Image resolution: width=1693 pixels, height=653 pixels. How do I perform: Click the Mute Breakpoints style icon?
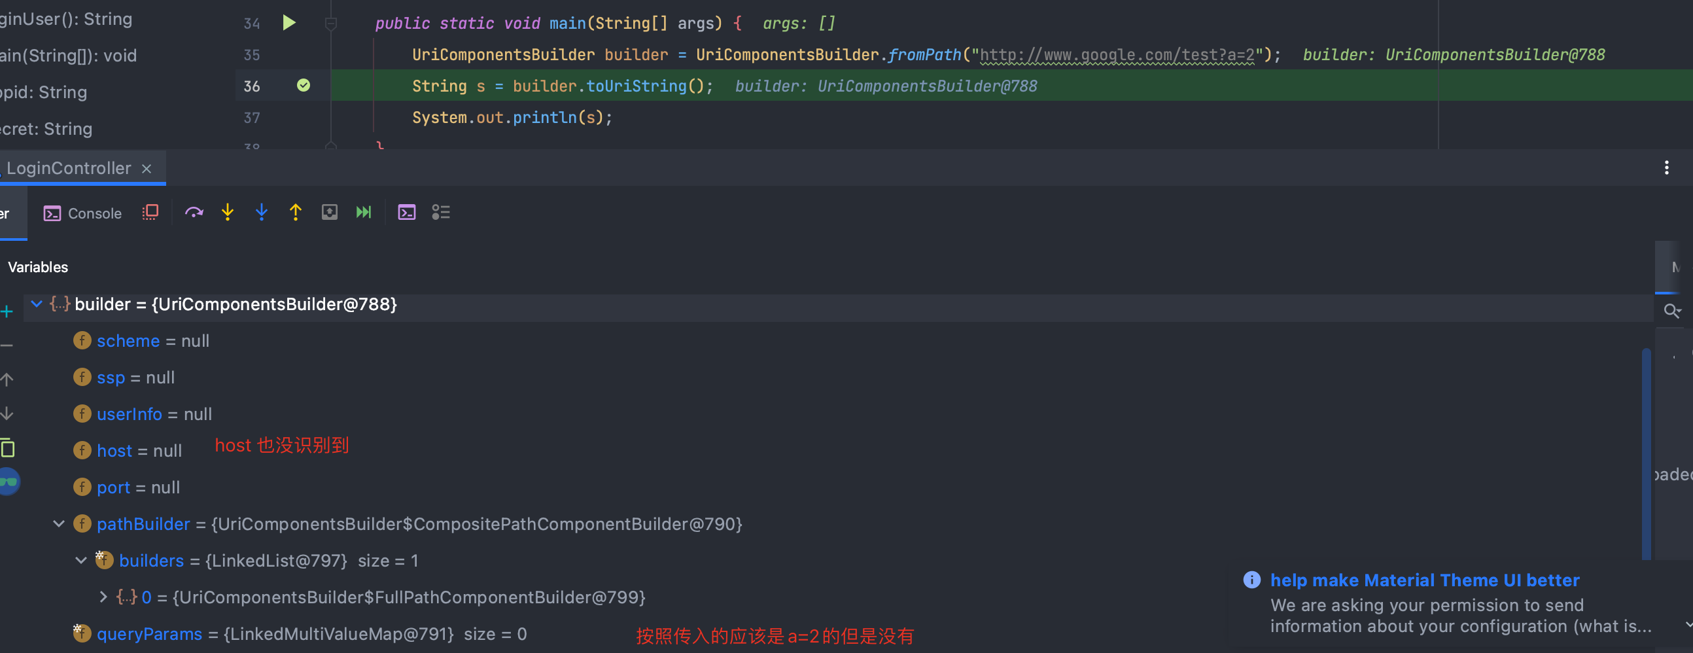point(150,212)
